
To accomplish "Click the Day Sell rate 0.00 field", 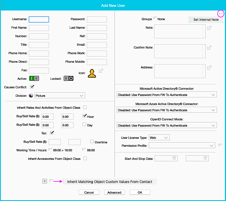I will point(67,125).
